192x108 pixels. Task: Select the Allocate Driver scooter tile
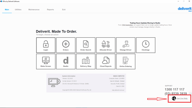point(106,45)
